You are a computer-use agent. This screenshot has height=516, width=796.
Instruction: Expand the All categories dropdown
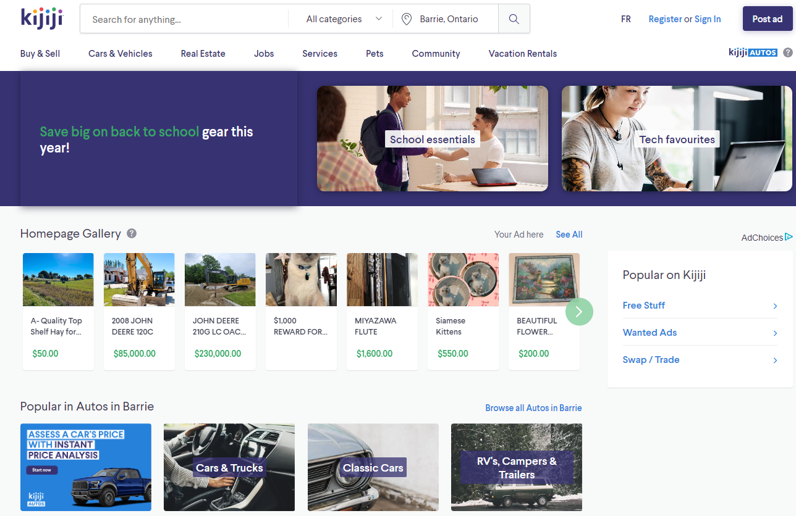tap(344, 19)
